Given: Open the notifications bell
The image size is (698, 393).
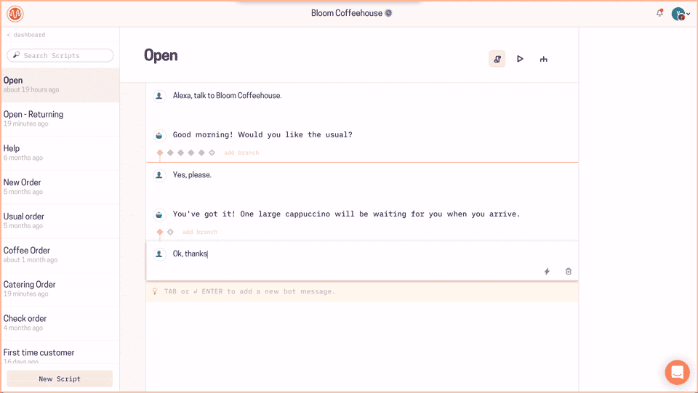Looking at the screenshot, I should (659, 13).
